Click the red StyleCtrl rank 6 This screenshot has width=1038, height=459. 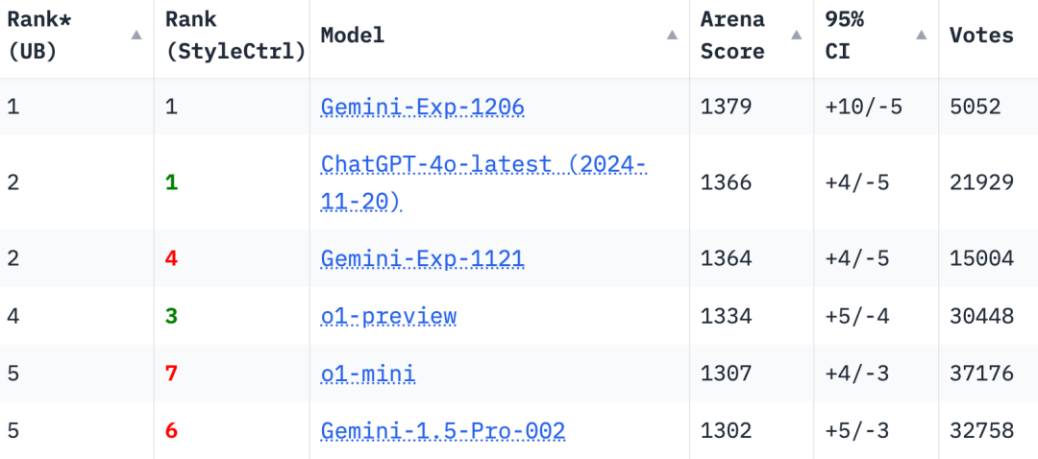tap(171, 431)
